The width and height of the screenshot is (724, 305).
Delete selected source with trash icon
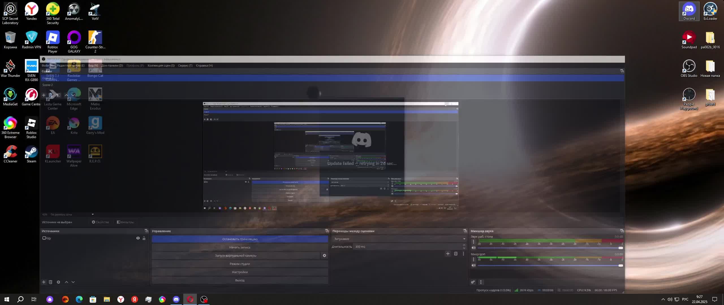51,282
